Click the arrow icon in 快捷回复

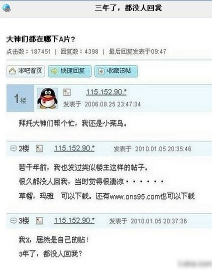(54, 71)
